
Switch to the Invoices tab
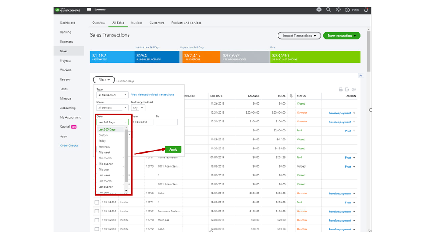(136, 23)
